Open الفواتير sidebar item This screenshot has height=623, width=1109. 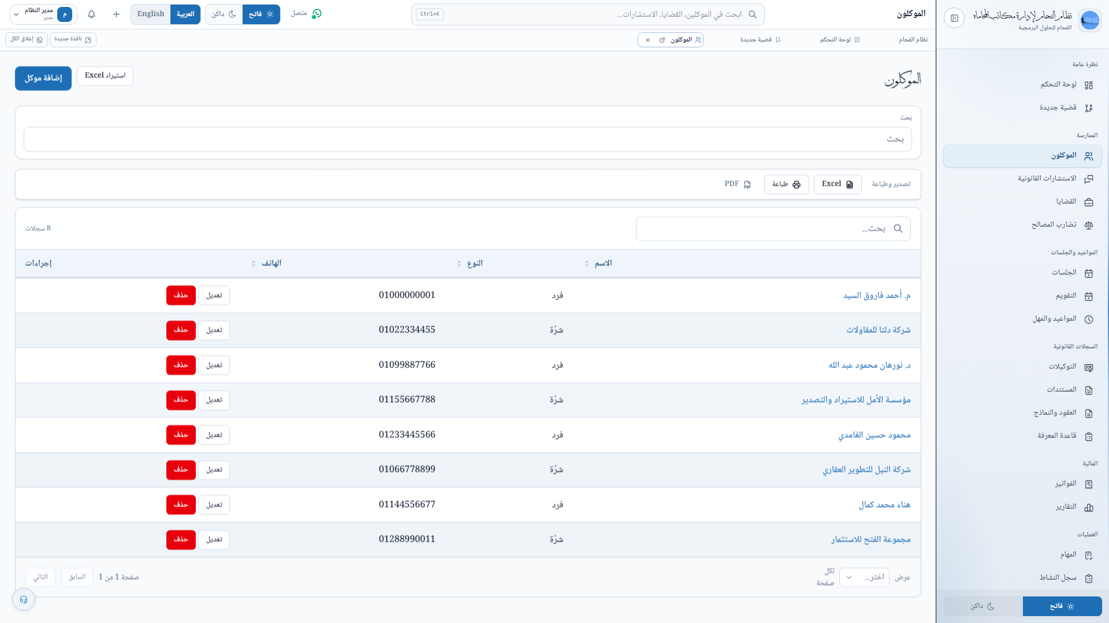1022,484
